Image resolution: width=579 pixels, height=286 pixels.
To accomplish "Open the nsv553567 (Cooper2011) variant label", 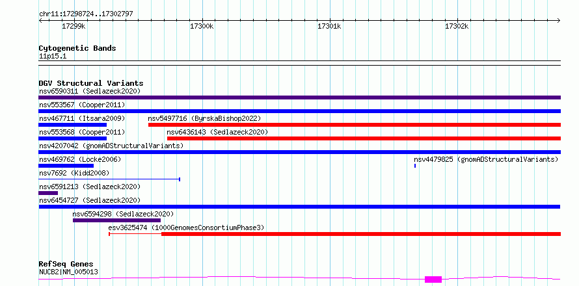I will click(x=82, y=105).
